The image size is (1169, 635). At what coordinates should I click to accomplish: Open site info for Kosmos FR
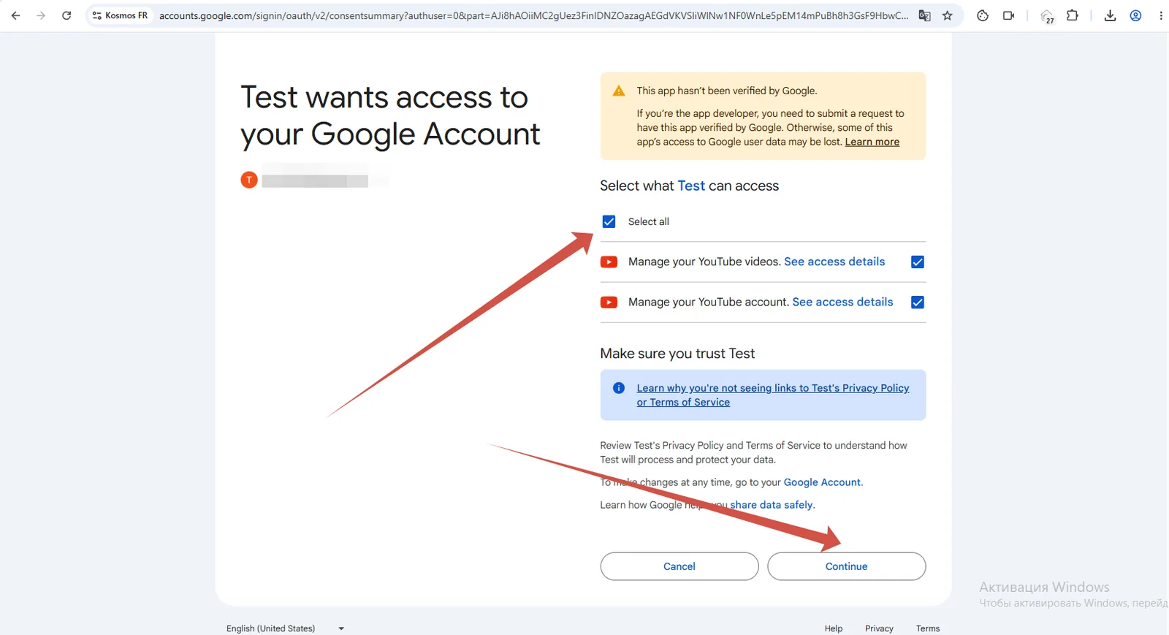[x=121, y=15]
